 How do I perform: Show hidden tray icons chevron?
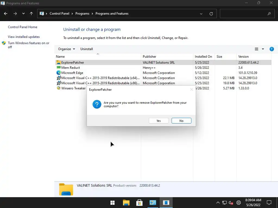(218, 203)
